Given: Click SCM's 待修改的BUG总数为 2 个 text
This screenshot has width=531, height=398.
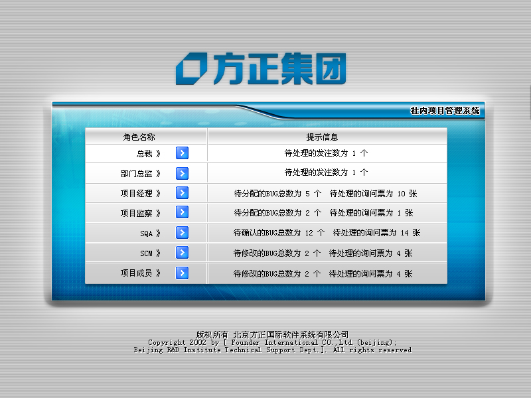Looking at the screenshot, I should pos(277,253).
